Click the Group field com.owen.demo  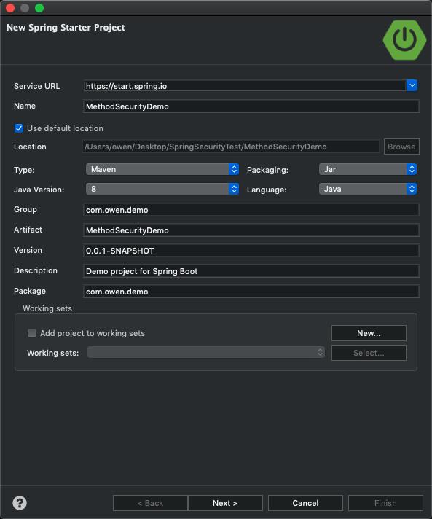(251, 210)
